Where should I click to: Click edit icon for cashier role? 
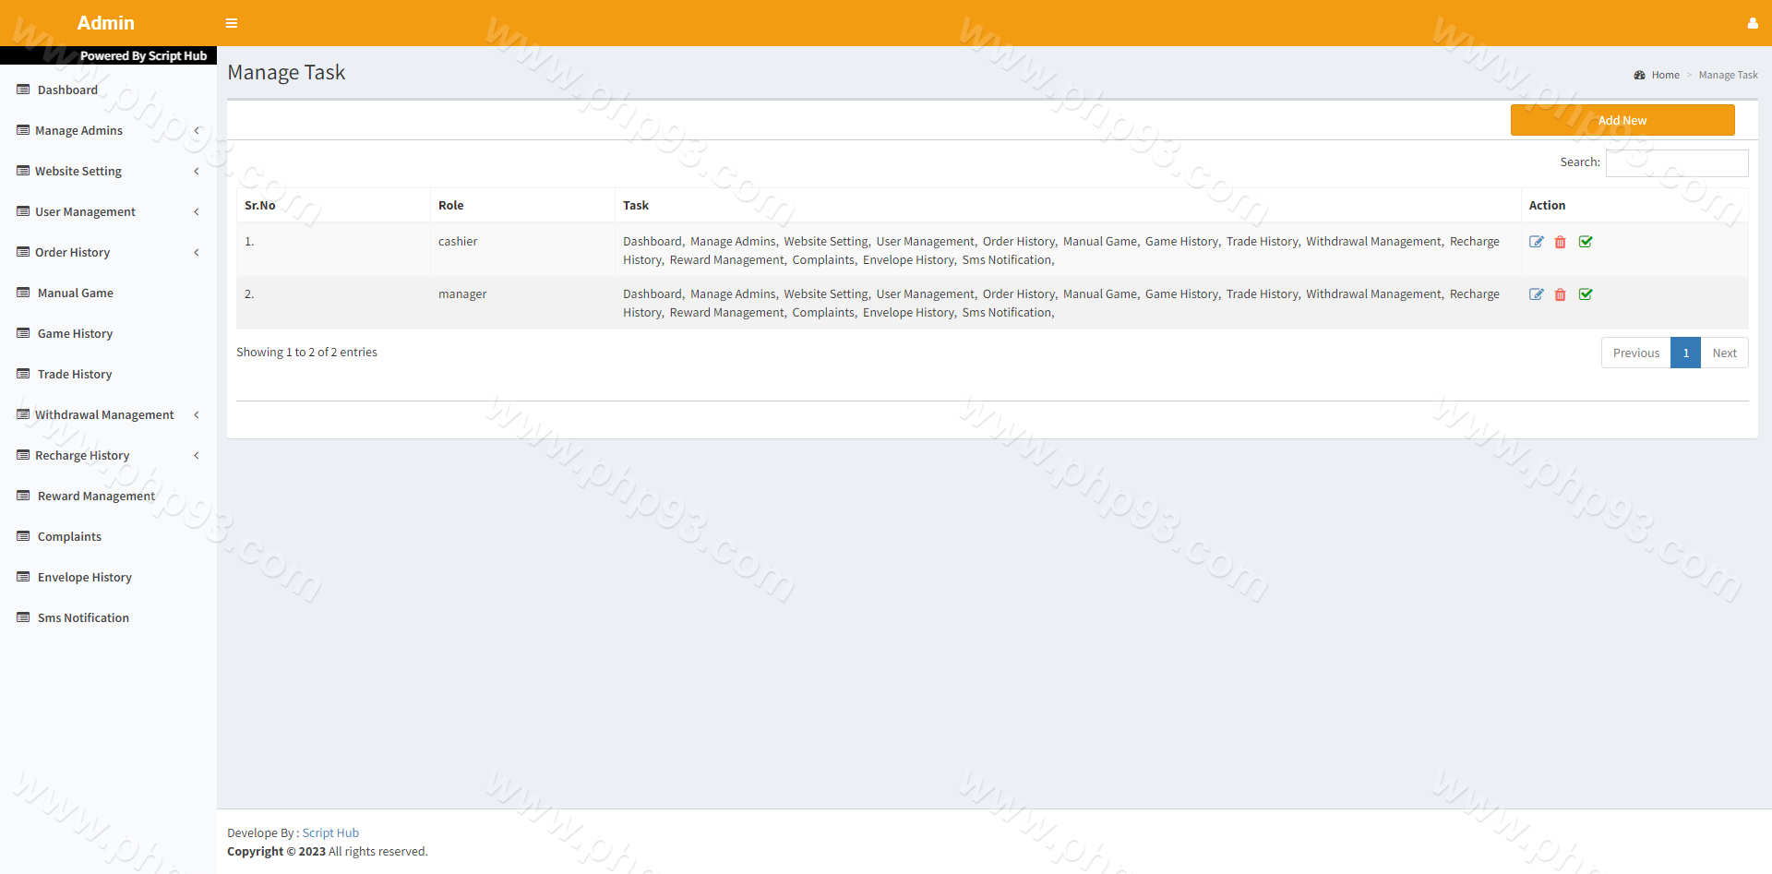click(x=1536, y=242)
